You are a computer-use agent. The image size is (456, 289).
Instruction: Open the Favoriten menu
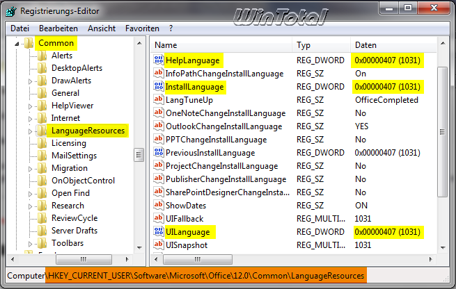(x=142, y=28)
